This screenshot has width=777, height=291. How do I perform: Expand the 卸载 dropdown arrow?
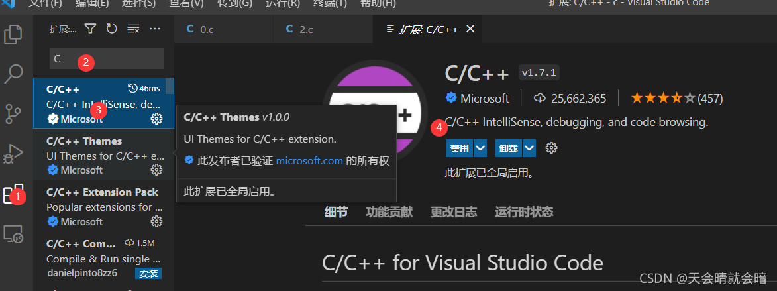pos(529,148)
